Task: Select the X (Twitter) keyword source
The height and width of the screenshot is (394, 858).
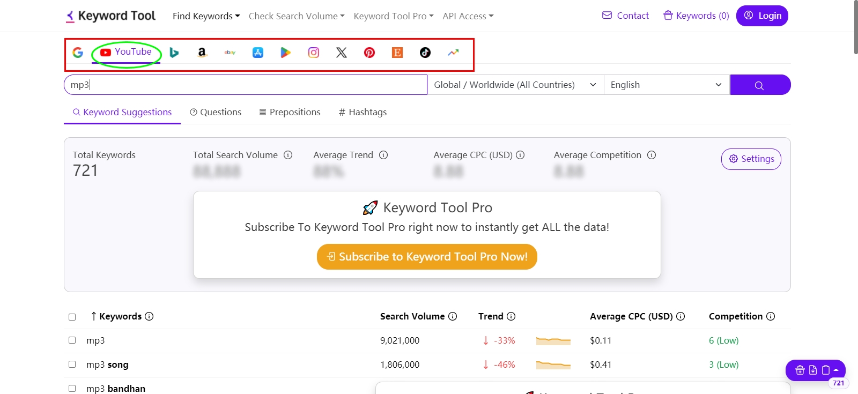Action: click(342, 53)
